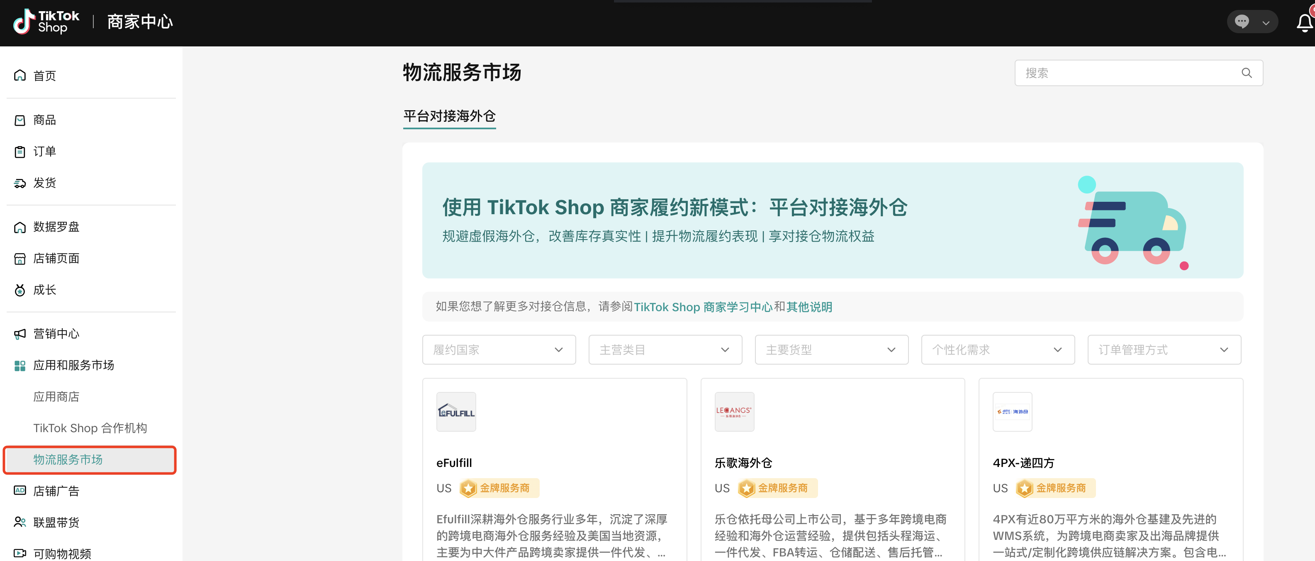Screen dimensions: 1315x561
Task: Open the notification bell icon
Action: 1304,22
